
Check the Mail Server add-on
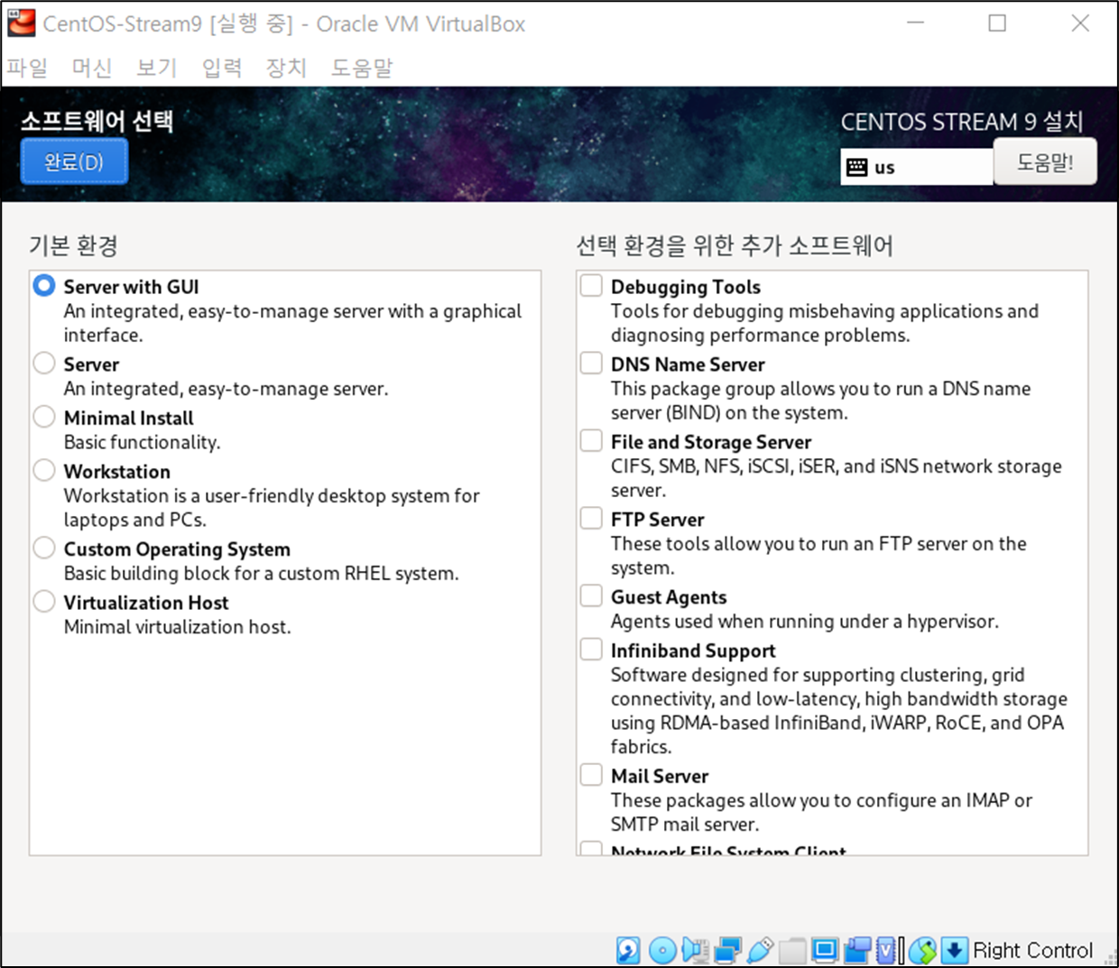click(x=591, y=776)
